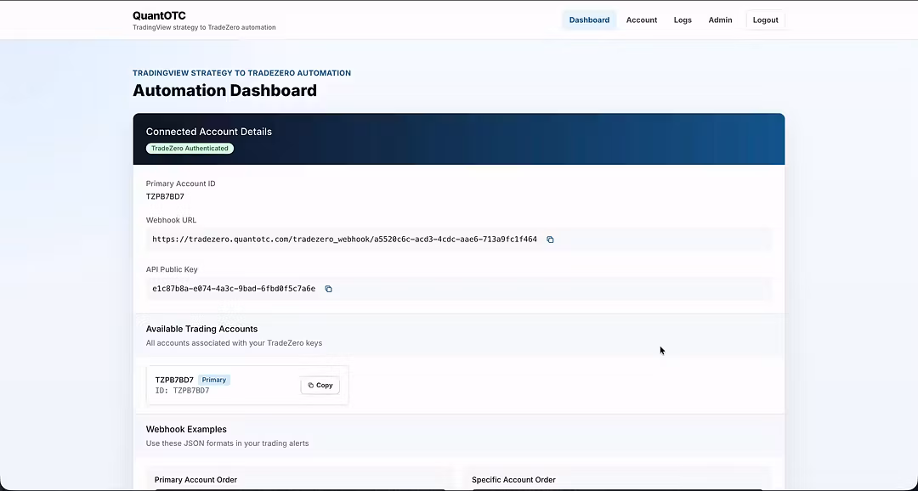This screenshot has height=491, width=918.
Task: Select the webhook URL text
Action: pos(344,240)
